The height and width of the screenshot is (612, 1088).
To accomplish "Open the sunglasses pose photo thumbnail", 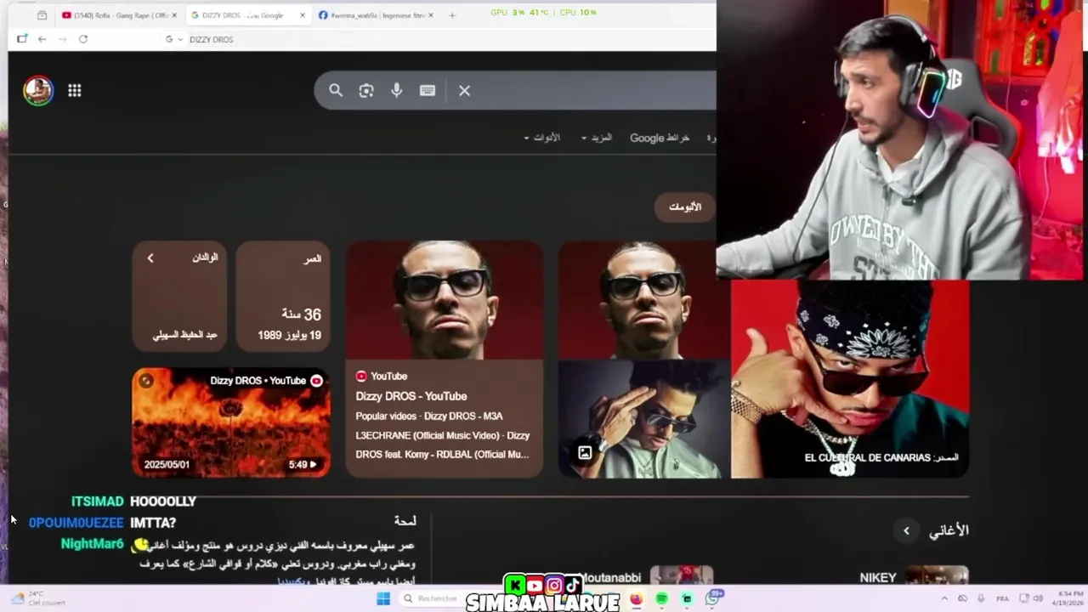I will (643, 419).
